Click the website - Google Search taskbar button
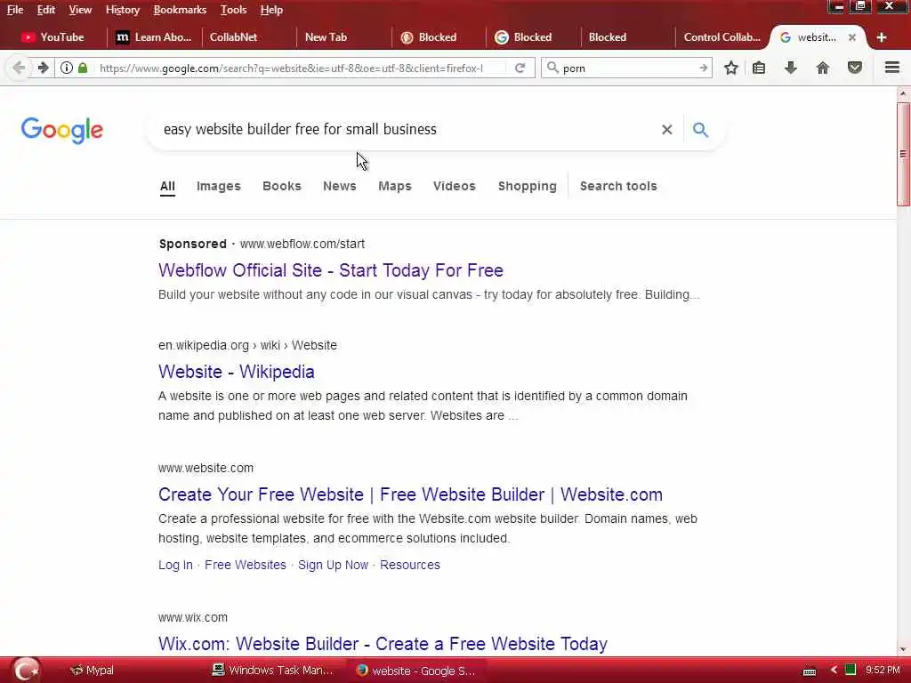The height and width of the screenshot is (683, 911). point(416,671)
